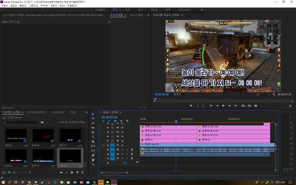Step forward one frame
This screenshot has height=185, width=296.
[229, 106]
